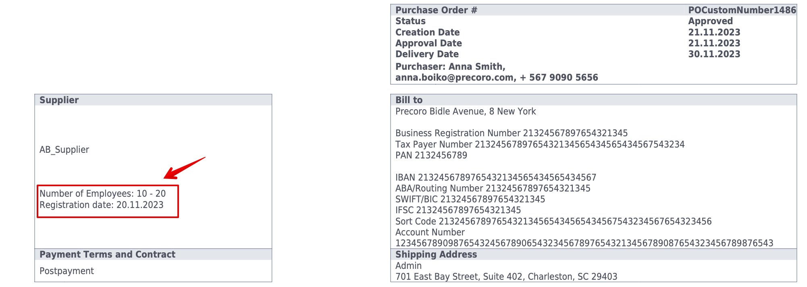
Task: Select the Business Registration Number line
Action: tap(511, 133)
